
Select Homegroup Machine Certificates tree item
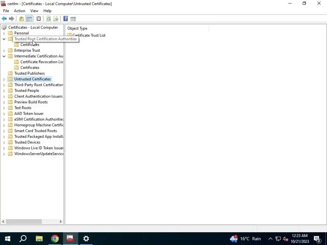coord(39,125)
